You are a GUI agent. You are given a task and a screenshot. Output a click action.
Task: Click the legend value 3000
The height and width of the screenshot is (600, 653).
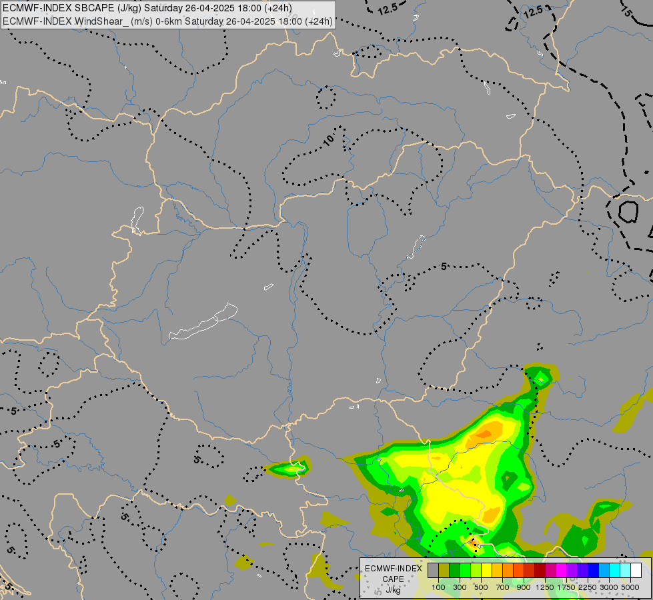pos(609,587)
